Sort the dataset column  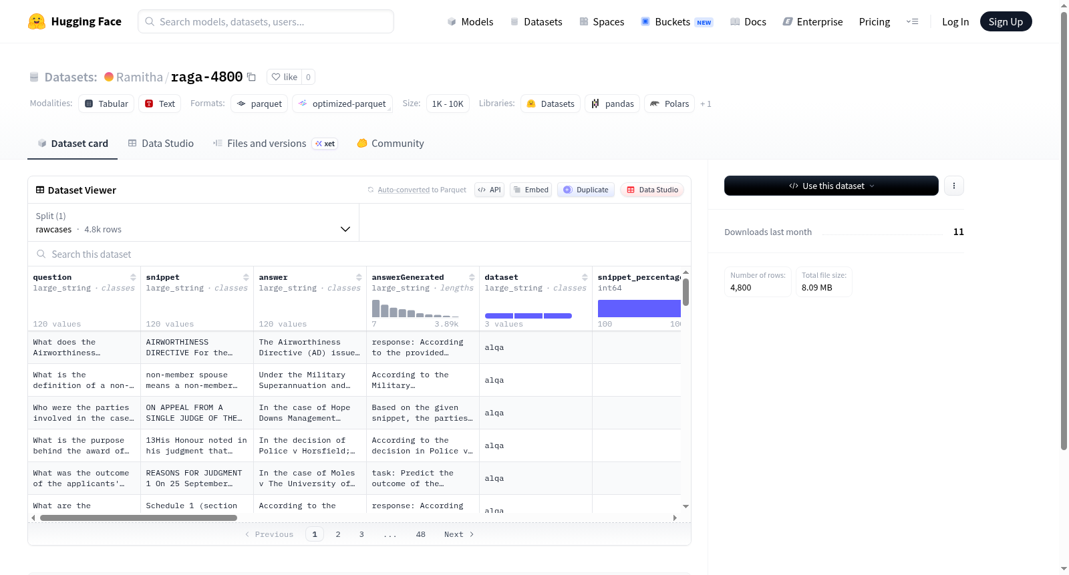point(585,277)
